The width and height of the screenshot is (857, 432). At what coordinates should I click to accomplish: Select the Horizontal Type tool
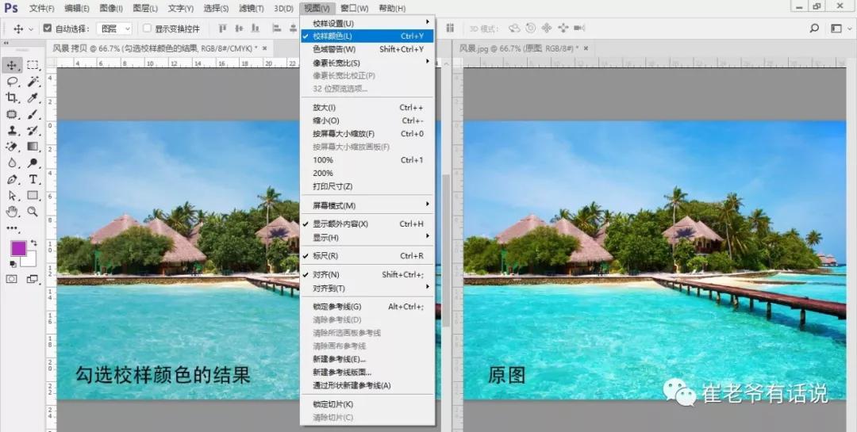click(x=33, y=179)
